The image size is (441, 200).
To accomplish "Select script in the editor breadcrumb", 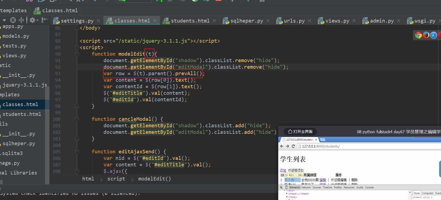I will [116, 179].
